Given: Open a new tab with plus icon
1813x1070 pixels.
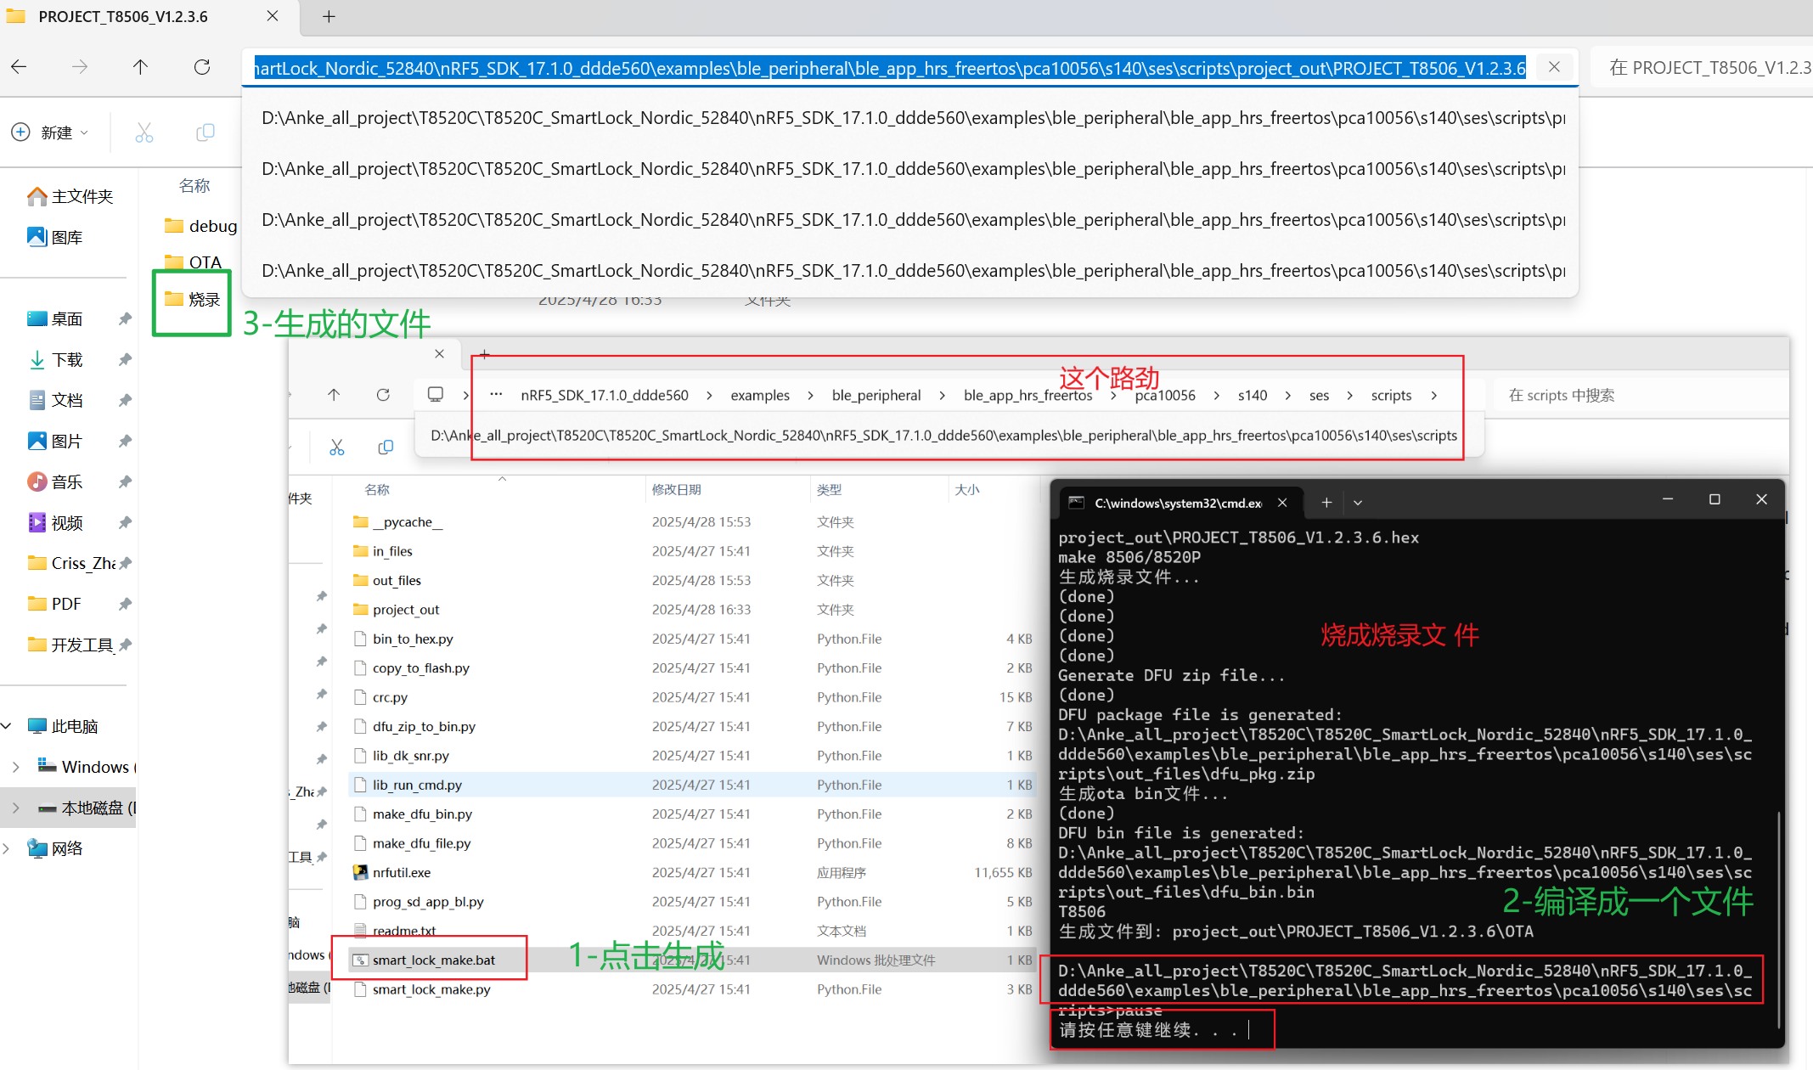Looking at the screenshot, I should pyautogui.click(x=329, y=16).
